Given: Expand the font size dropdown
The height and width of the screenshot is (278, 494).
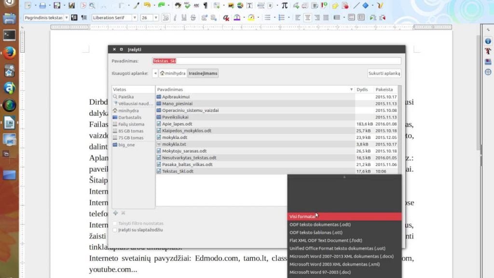Looking at the screenshot, I should pyautogui.click(x=156, y=18).
